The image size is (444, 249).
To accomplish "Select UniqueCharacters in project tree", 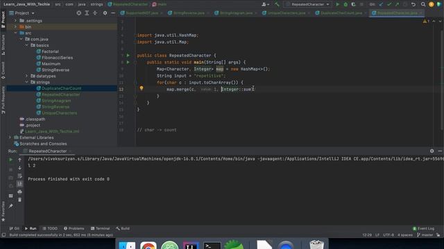I will coord(59,113).
